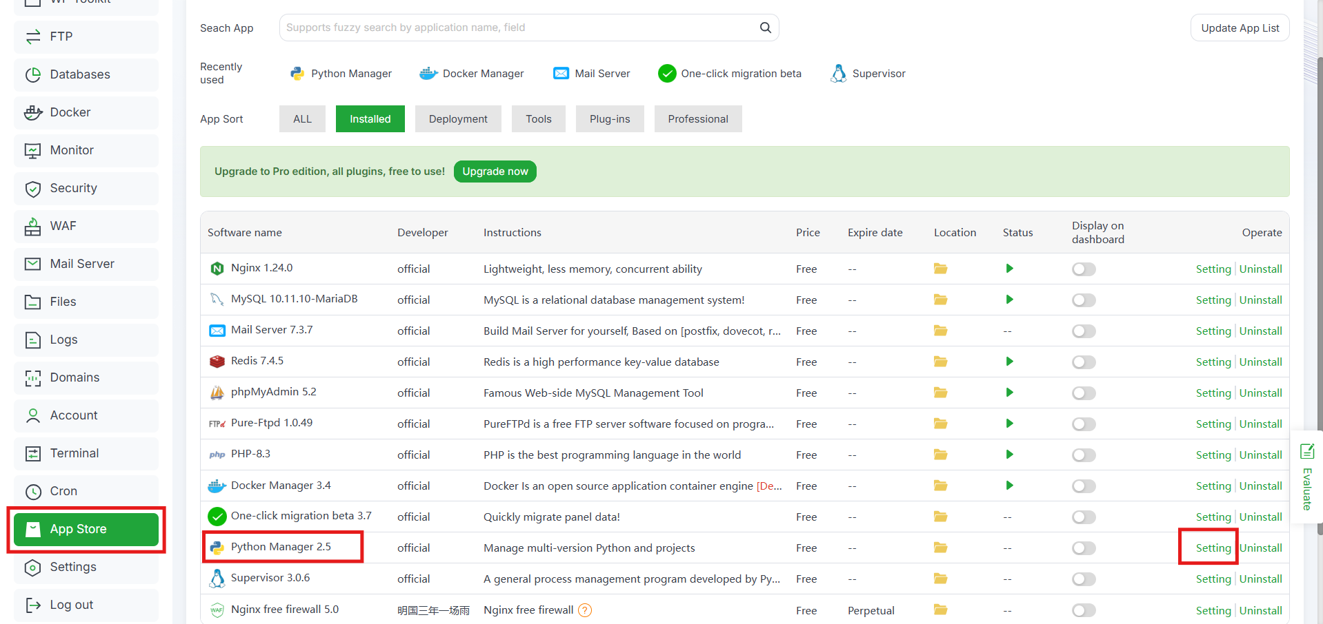
Task: Toggle Pure-Ftpd dashboard display switch
Action: point(1084,424)
